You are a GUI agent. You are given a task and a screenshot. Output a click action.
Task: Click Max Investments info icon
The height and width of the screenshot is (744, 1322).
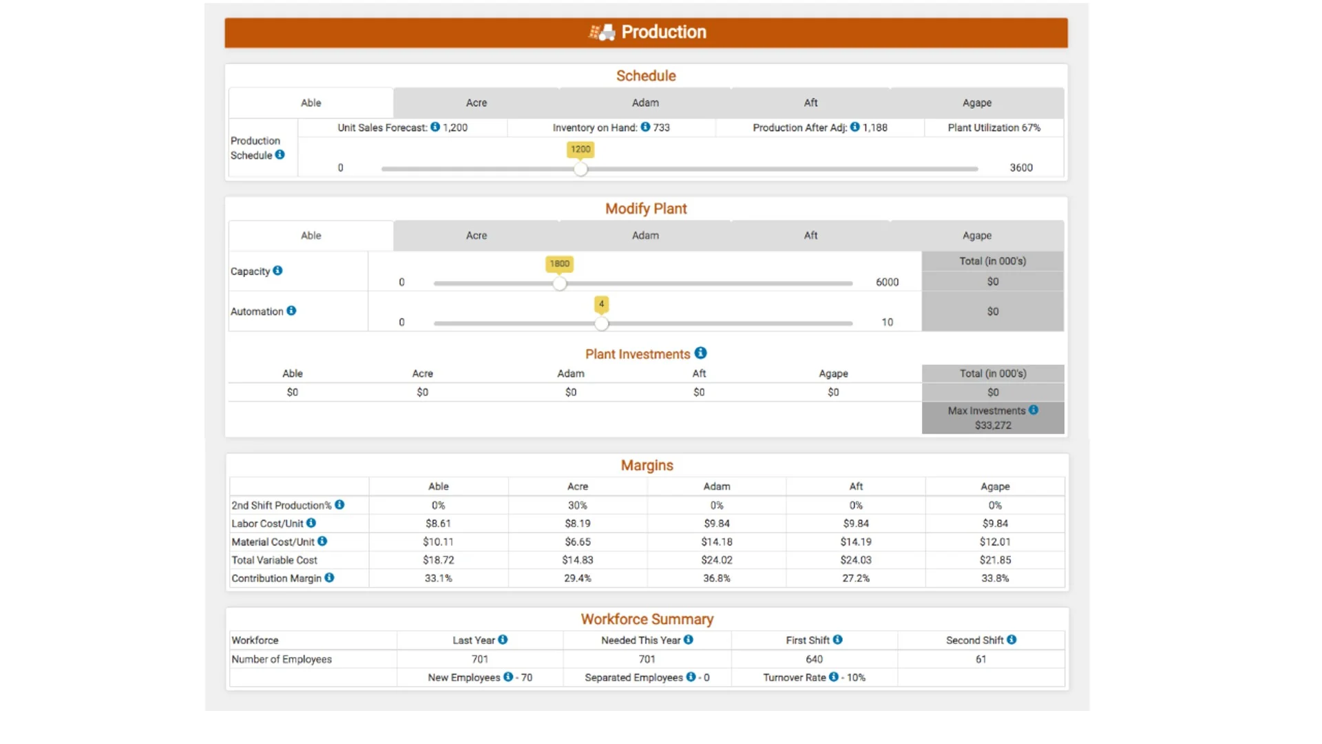1033,410
